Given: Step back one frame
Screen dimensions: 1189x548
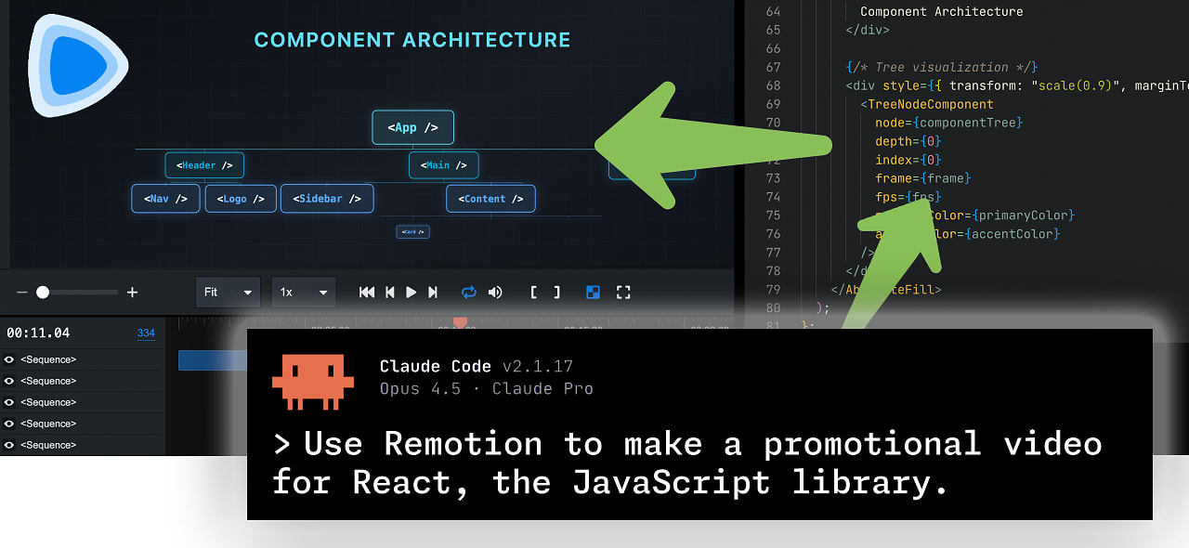Looking at the screenshot, I should coord(390,292).
